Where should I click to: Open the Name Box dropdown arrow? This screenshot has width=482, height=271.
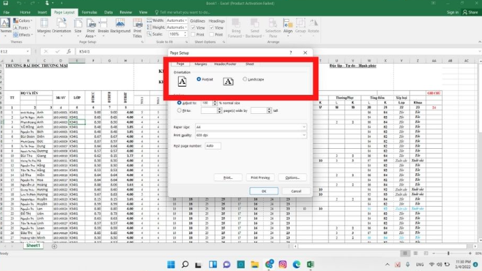(28, 51)
